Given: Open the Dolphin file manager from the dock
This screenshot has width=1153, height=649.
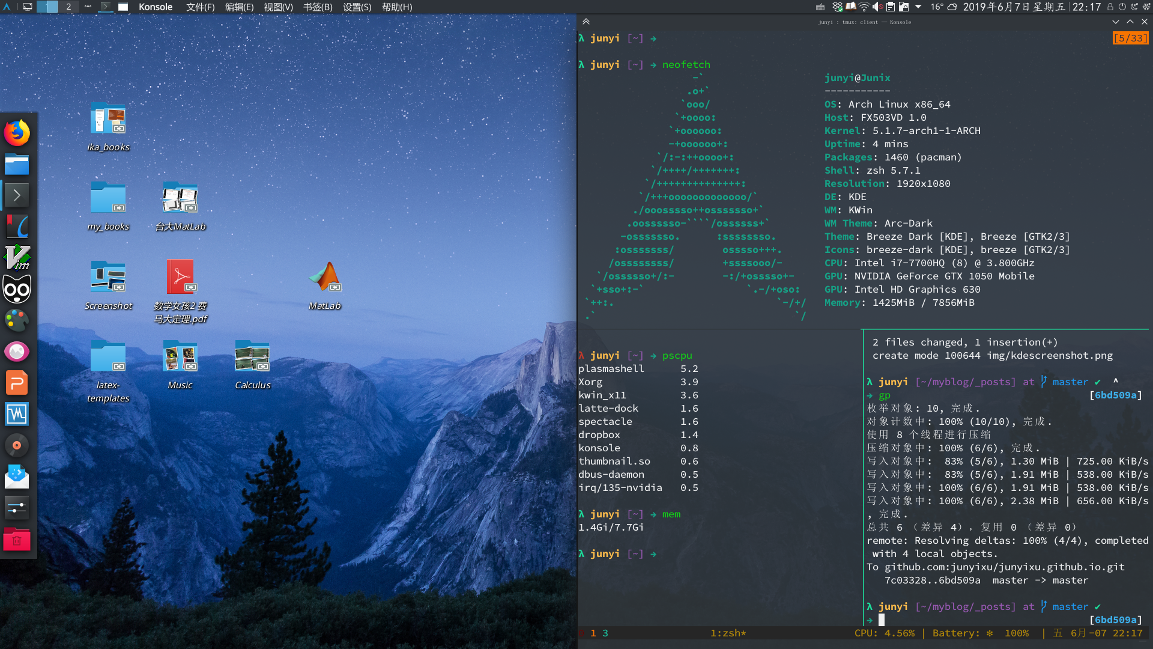Looking at the screenshot, I should click(x=17, y=164).
